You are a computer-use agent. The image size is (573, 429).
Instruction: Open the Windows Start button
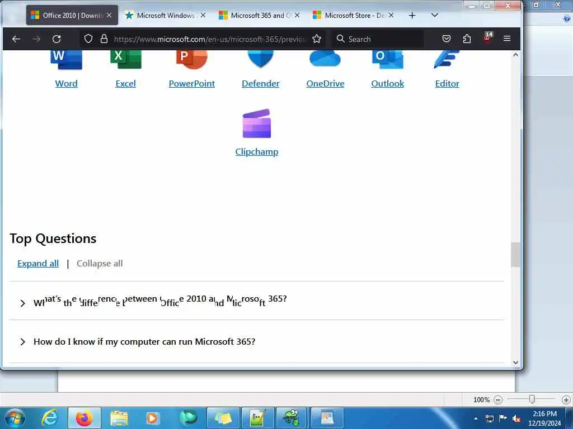14,418
